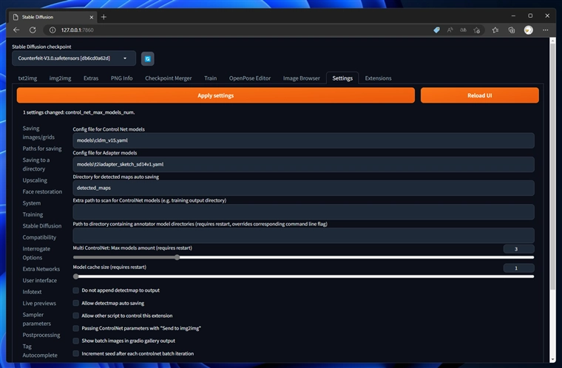
Task: Open the shopping tag icon in address bar
Action: click(436, 30)
